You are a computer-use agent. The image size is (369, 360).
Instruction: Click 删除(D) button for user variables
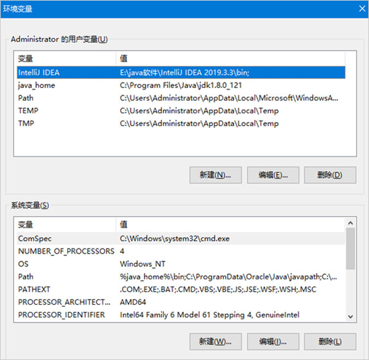tap(330, 174)
